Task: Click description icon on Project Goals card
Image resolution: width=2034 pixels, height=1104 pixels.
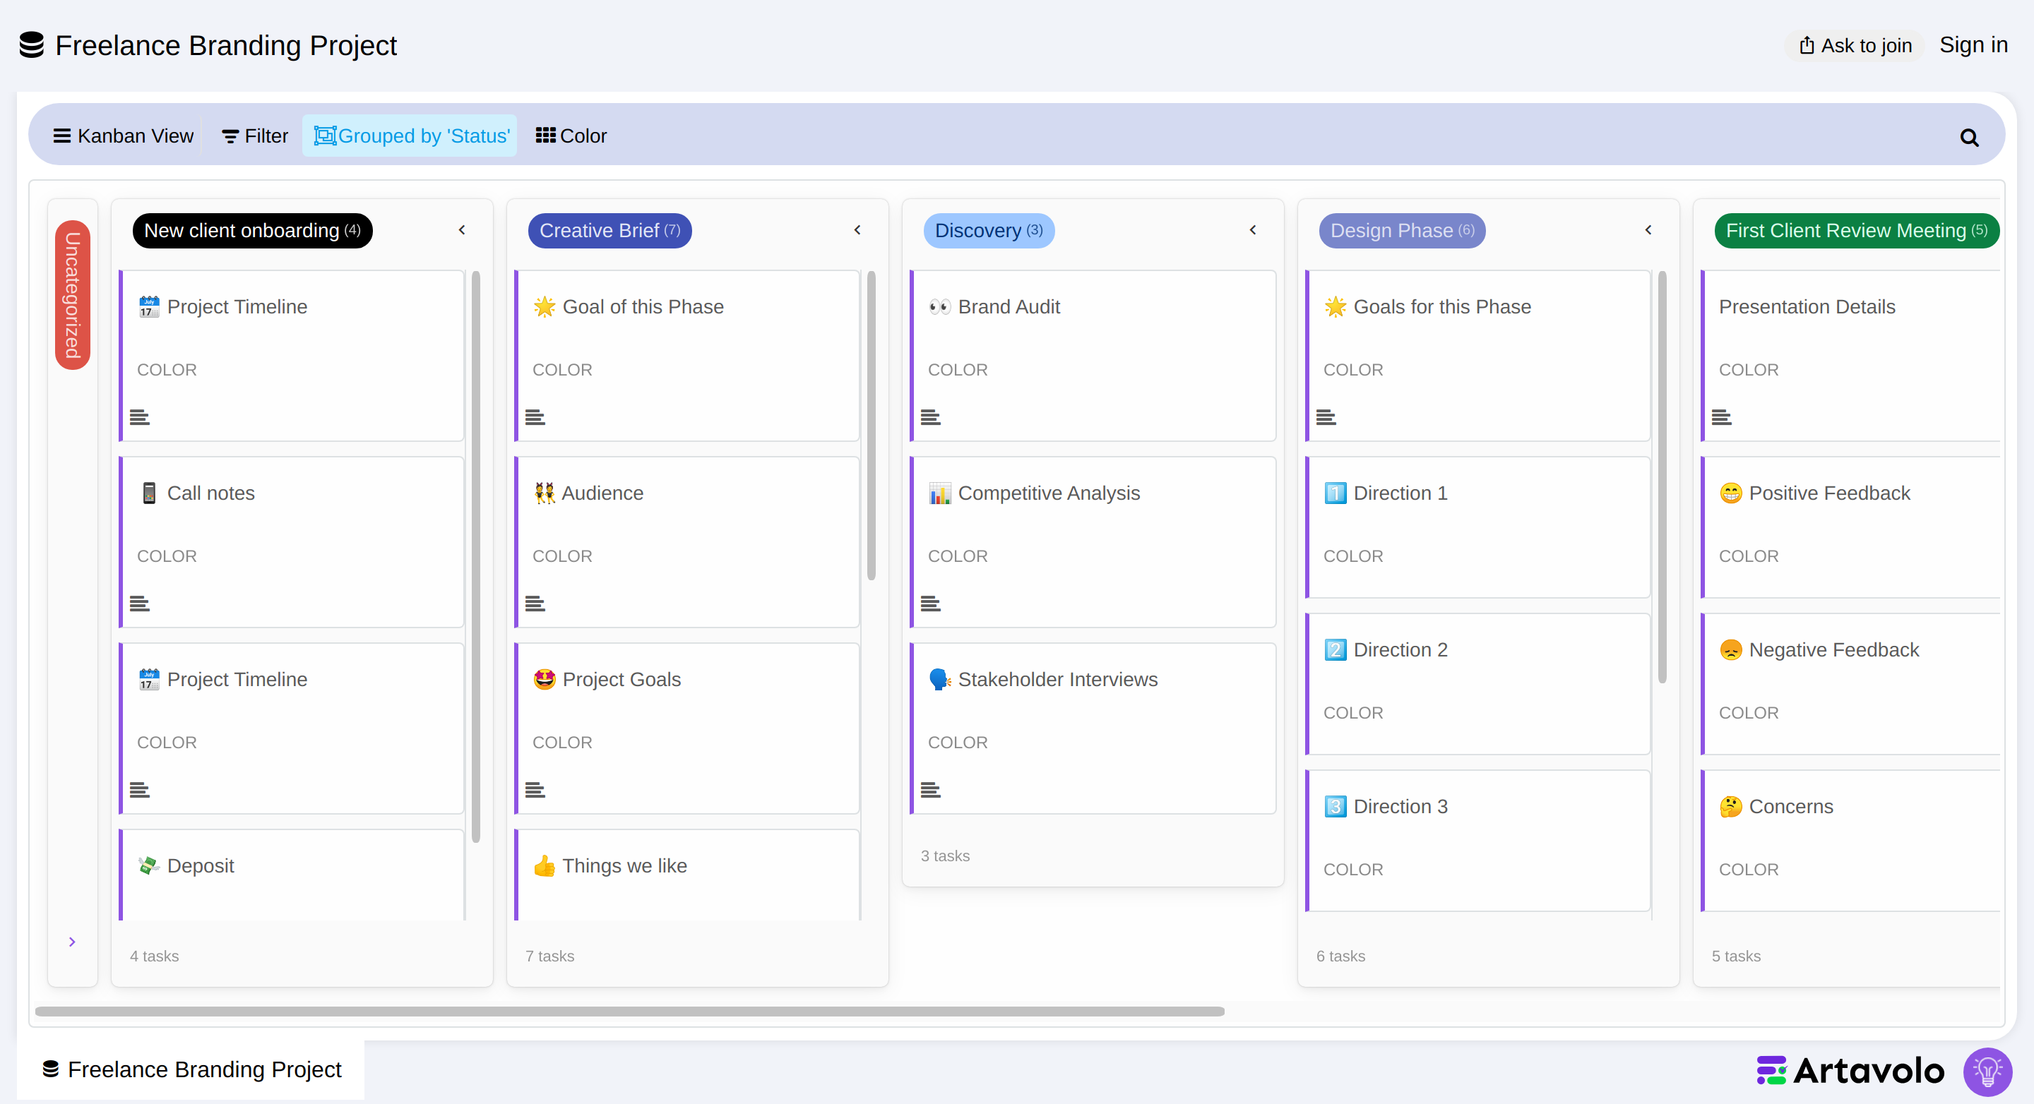Action: pyautogui.click(x=535, y=789)
